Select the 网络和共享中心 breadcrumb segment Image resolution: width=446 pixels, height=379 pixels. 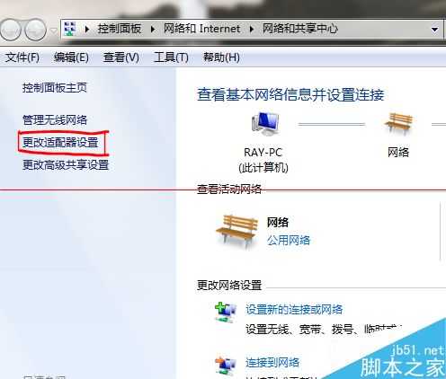(x=300, y=29)
